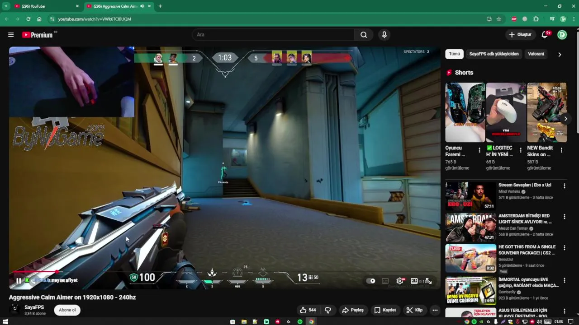
Task: Open IMMORTAL oyuncuyu EVE video
Action: coord(471,290)
